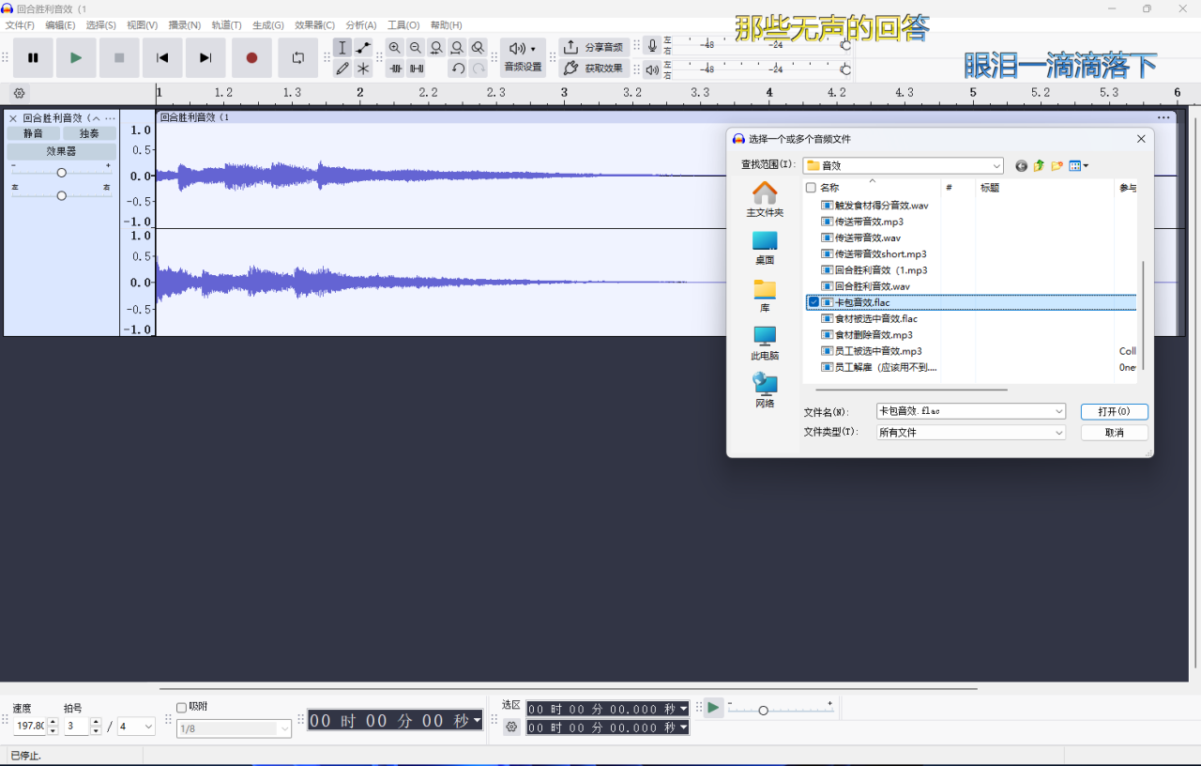Click the Zoom toggle icon
This screenshot has width=1201, height=766.
pyautogui.click(x=478, y=48)
